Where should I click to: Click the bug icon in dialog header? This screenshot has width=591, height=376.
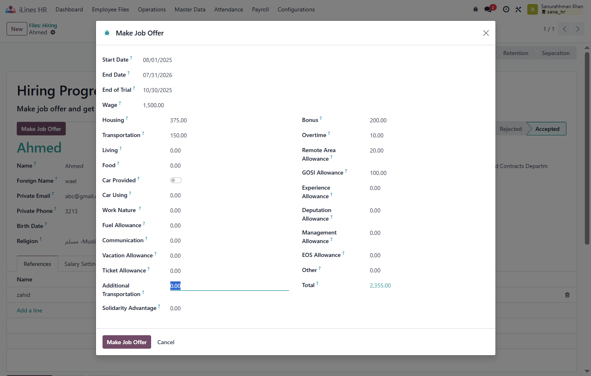point(107,33)
